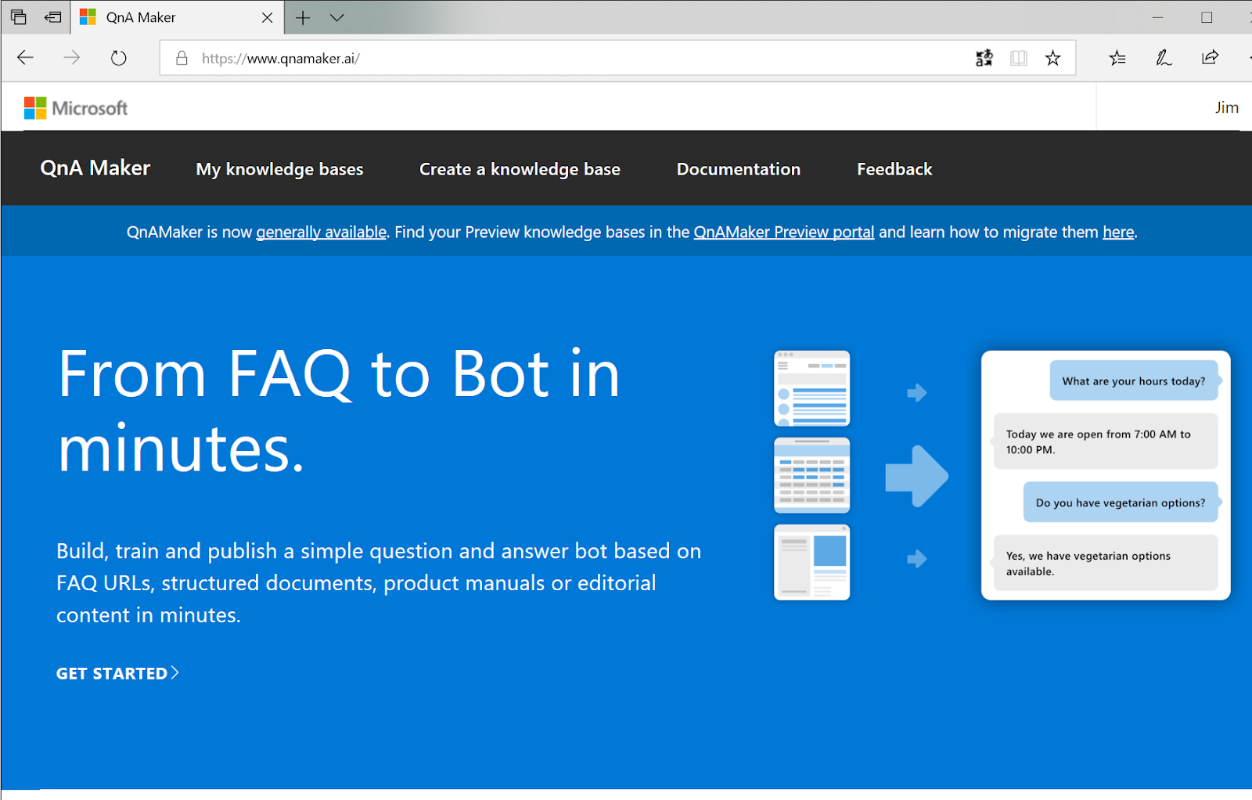
Task: Expand the tab preview chevron
Action: (337, 17)
